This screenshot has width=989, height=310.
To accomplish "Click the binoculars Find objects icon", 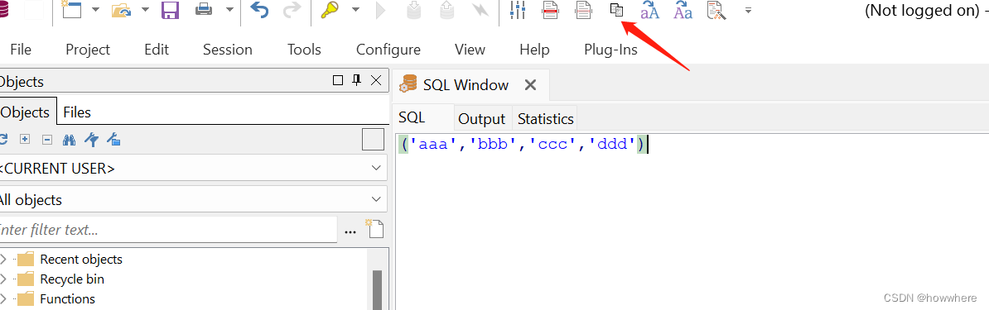I will click(x=70, y=139).
